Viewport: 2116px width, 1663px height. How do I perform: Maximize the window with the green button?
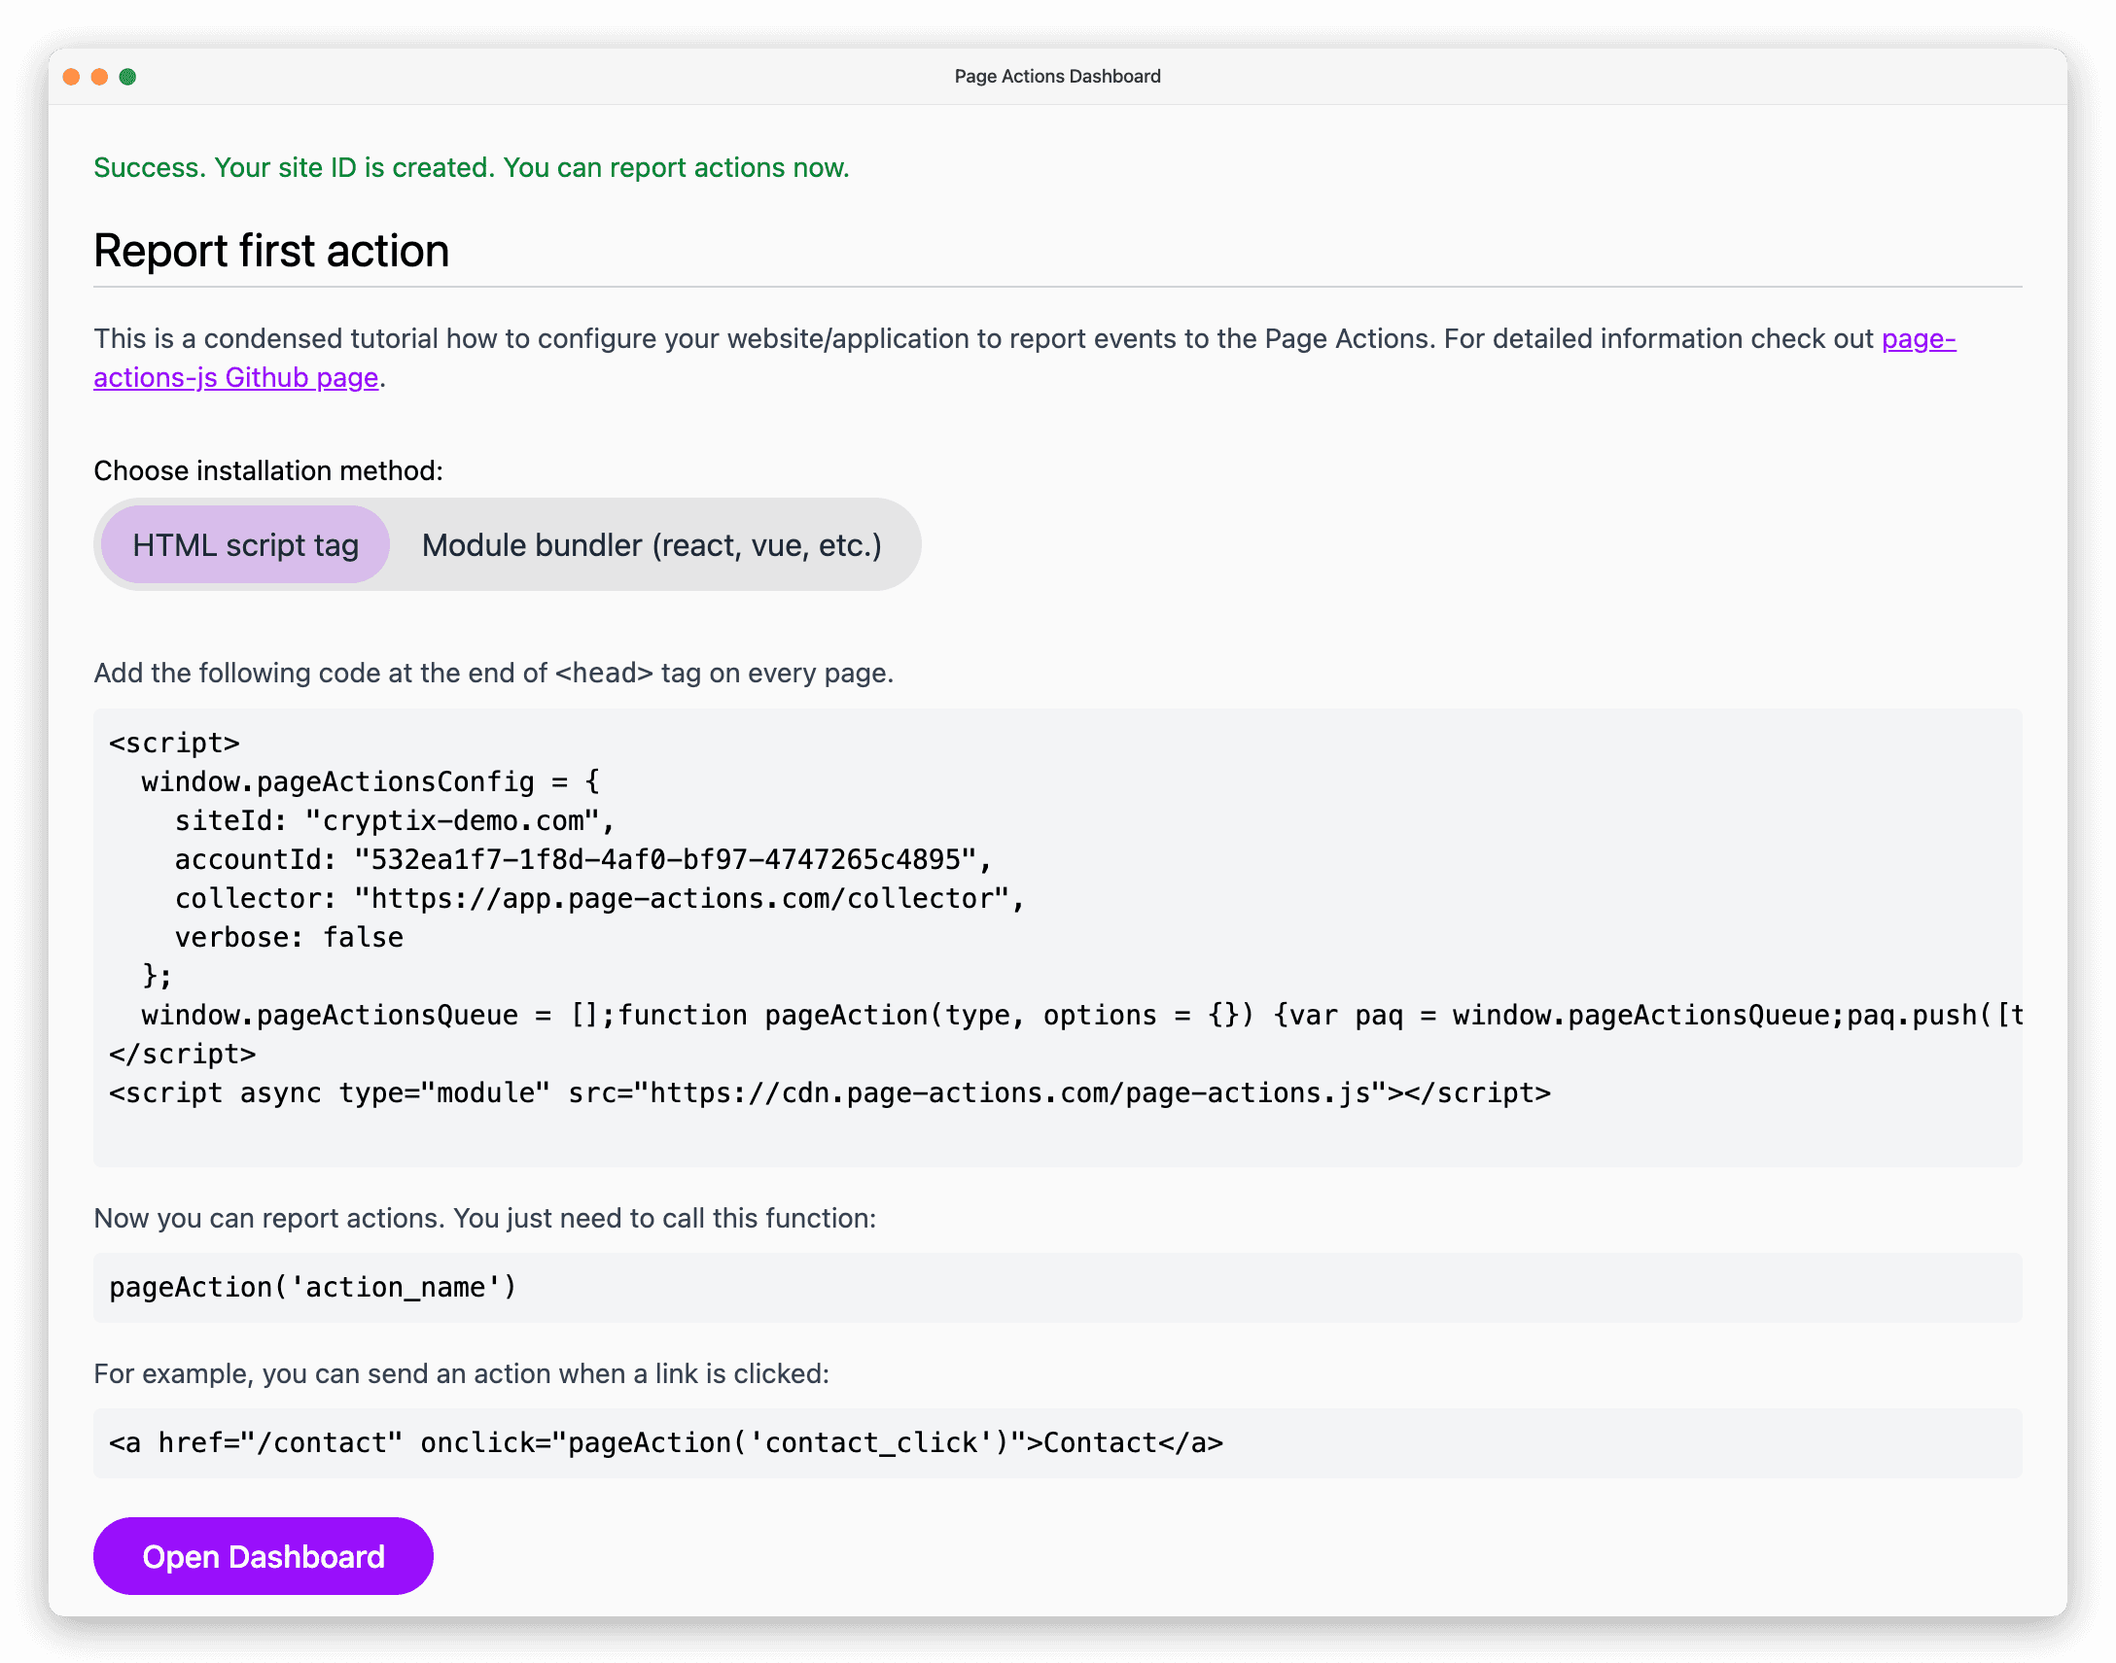[x=127, y=76]
